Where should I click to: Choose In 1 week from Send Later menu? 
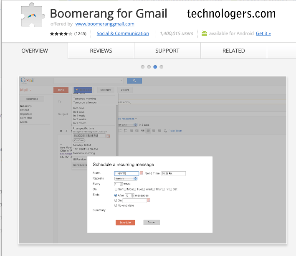click(x=79, y=116)
